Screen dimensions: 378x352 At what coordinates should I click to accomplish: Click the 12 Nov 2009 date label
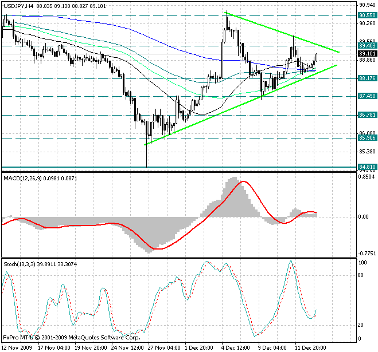pyautogui.click(x=17, y=348)
